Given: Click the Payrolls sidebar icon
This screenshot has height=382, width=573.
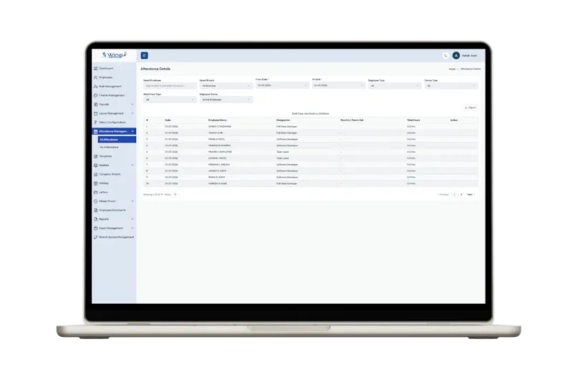Looking at the screenshot, I should coord(96,105).
